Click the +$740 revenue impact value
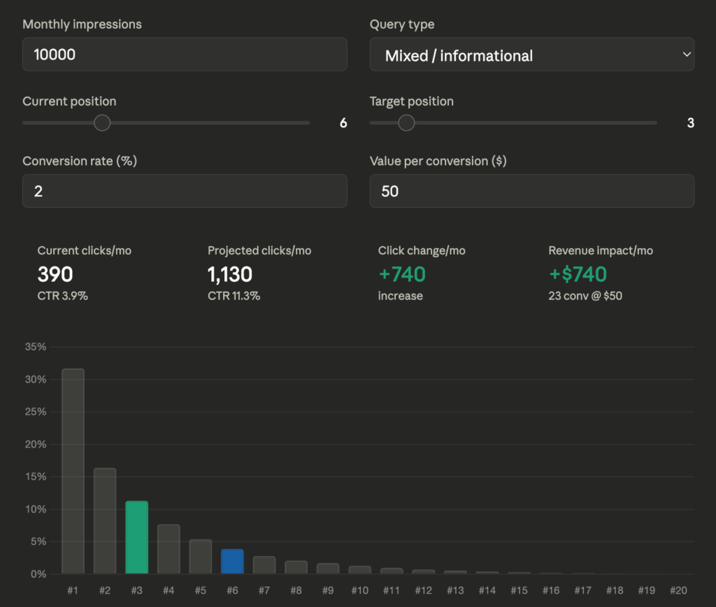Image resolution: width=716 pixels, height=607 pixels. pyautogui.click(x=578, y=274)
